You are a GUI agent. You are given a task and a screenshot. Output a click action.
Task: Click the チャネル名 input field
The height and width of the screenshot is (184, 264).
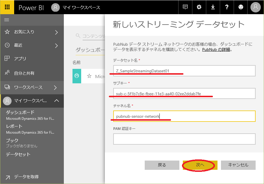click(x=184, y=116)
